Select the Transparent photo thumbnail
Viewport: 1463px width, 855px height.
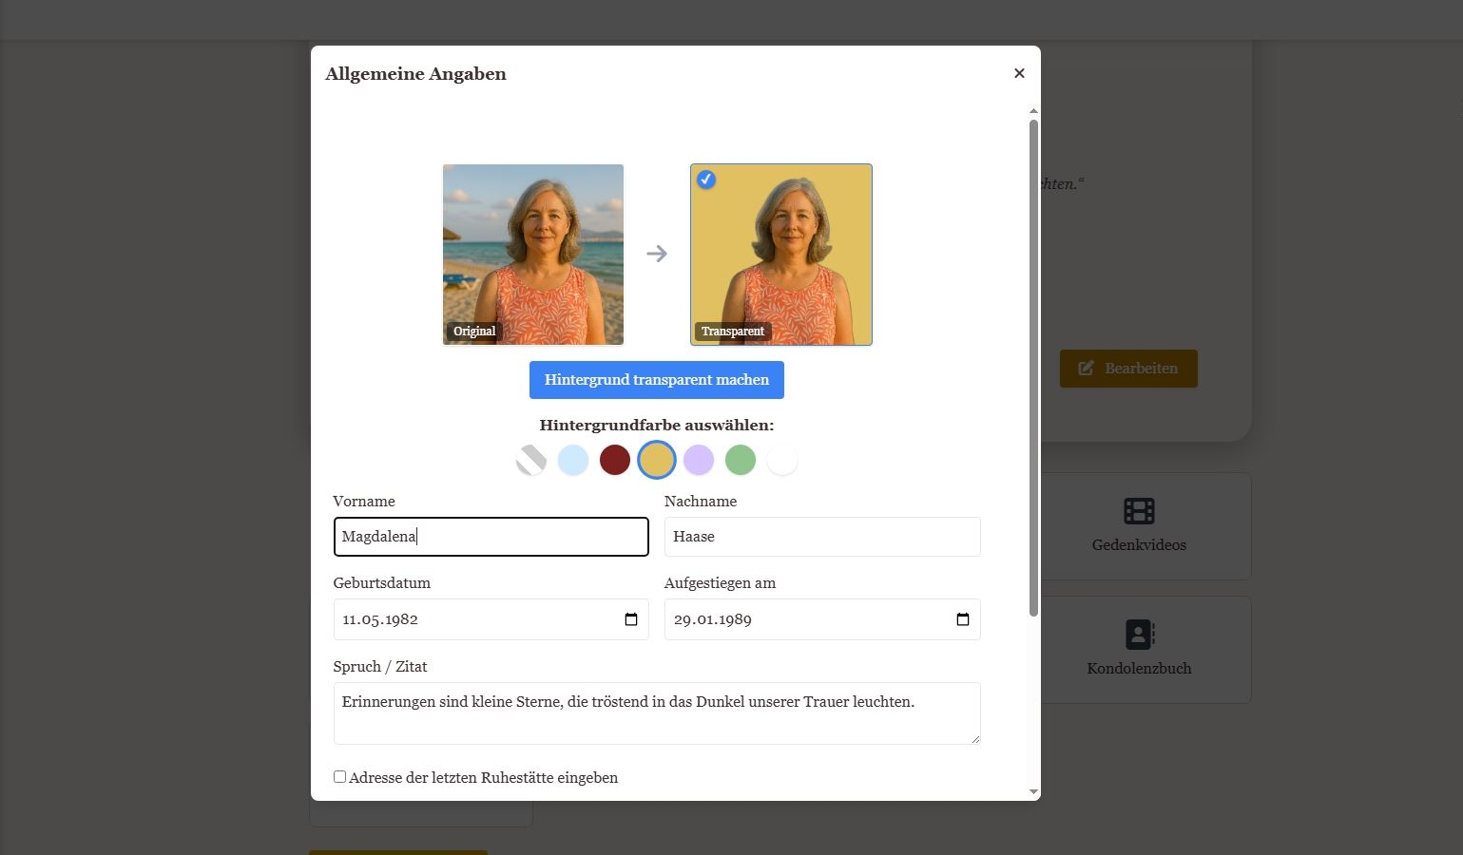(x=781, y=254)
